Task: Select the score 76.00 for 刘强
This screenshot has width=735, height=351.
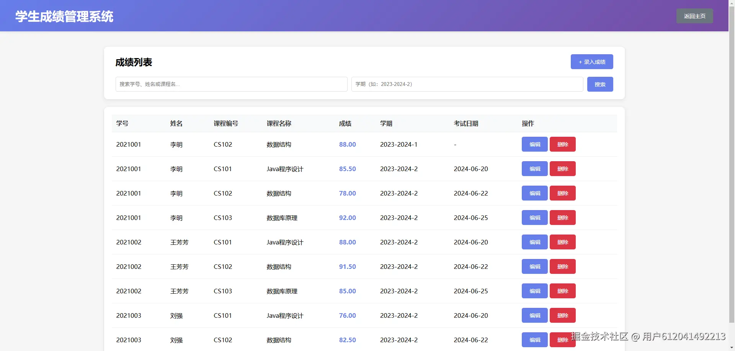Action: [347, 315]
